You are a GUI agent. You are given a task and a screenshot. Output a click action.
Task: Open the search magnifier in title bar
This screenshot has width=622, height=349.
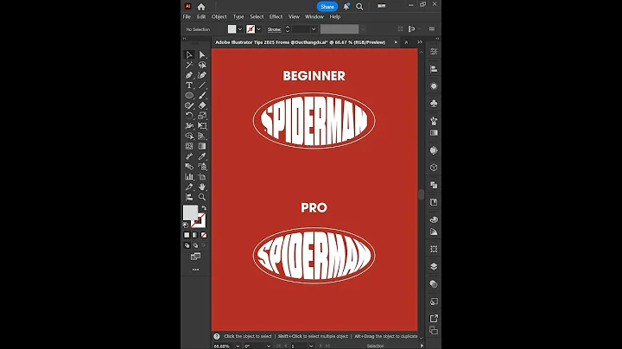(x=359, y=6)
